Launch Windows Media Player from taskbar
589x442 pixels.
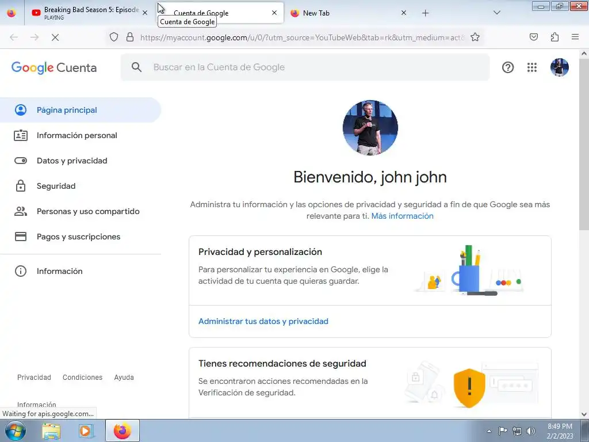click(85, 431)
